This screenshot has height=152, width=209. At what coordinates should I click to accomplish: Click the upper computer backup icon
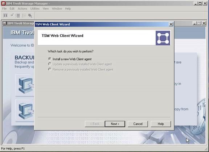tap(25, 85)
